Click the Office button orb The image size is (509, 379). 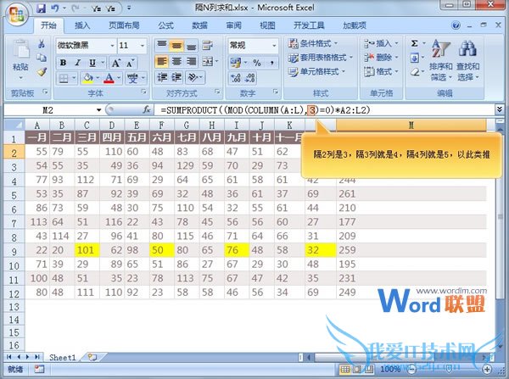coord(17,14)
